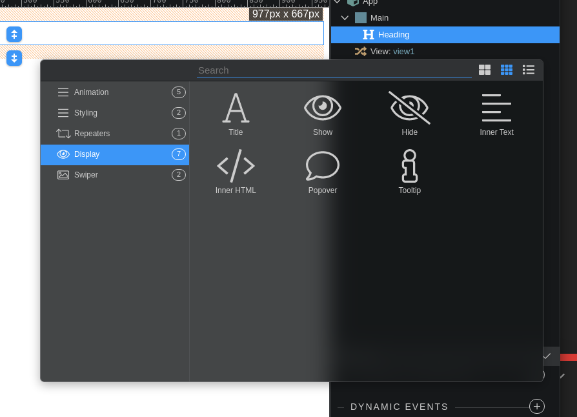Add a new dynamic event
577x417 pixels.
coord(537,406)
